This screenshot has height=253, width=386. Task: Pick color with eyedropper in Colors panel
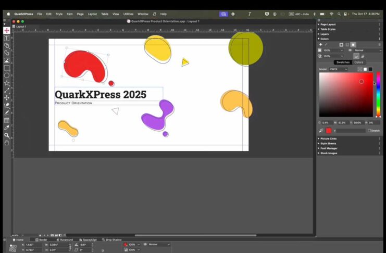tap(321, 131)
